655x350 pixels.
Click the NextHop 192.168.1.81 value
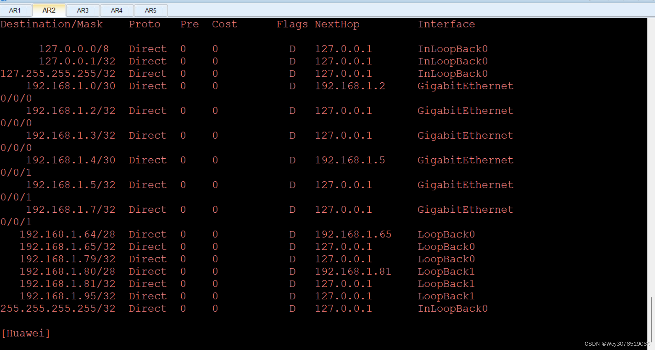pyautogui.click(x=353, y=271)
